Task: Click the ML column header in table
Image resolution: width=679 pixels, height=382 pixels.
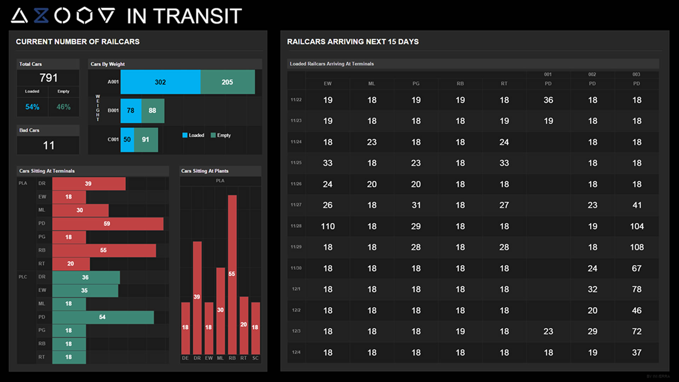Action: [x=371, y=83]
